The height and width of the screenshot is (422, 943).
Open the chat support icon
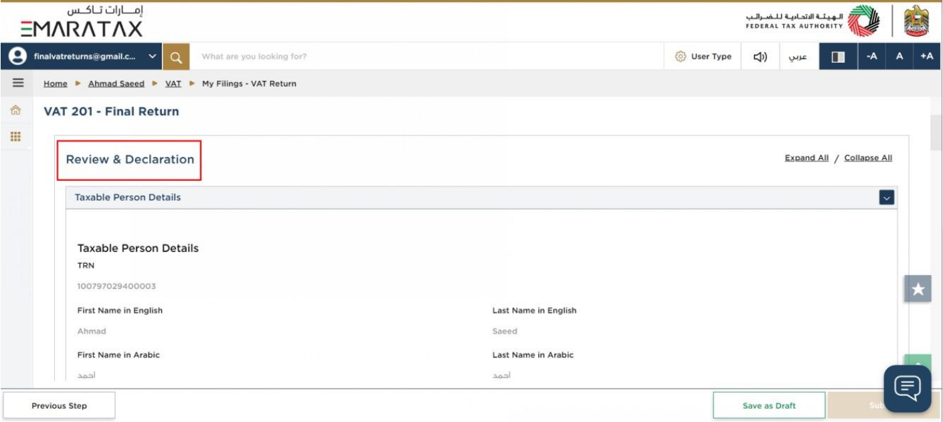(908, 388)
